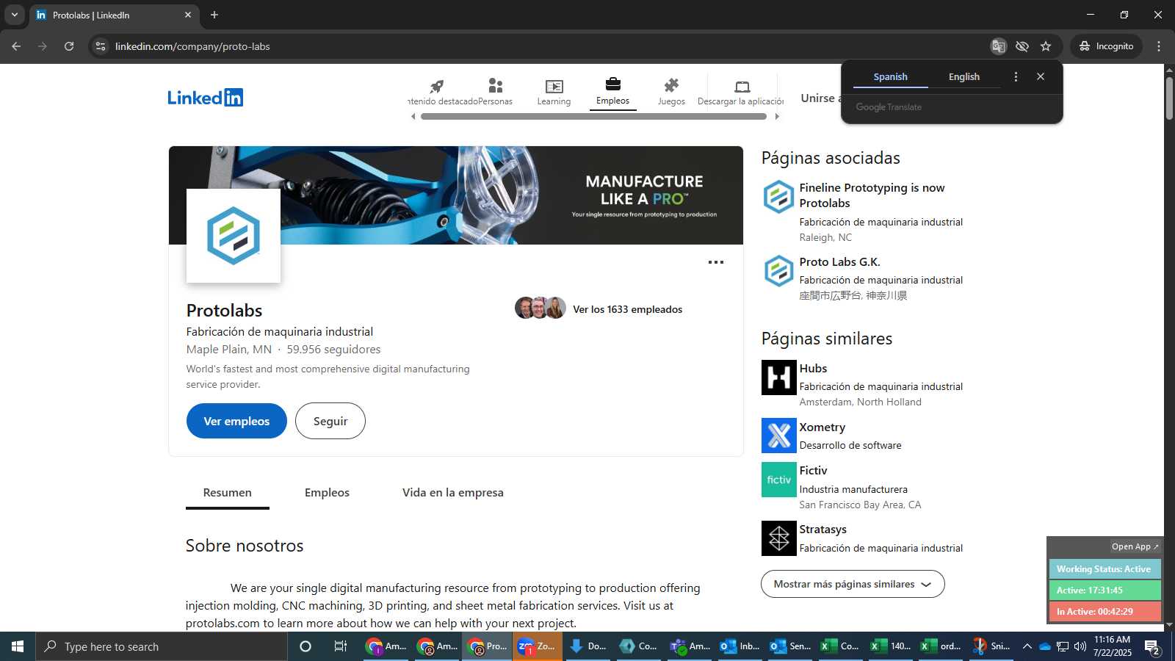Expand Mostrar más páginas similares

(853, 584)
